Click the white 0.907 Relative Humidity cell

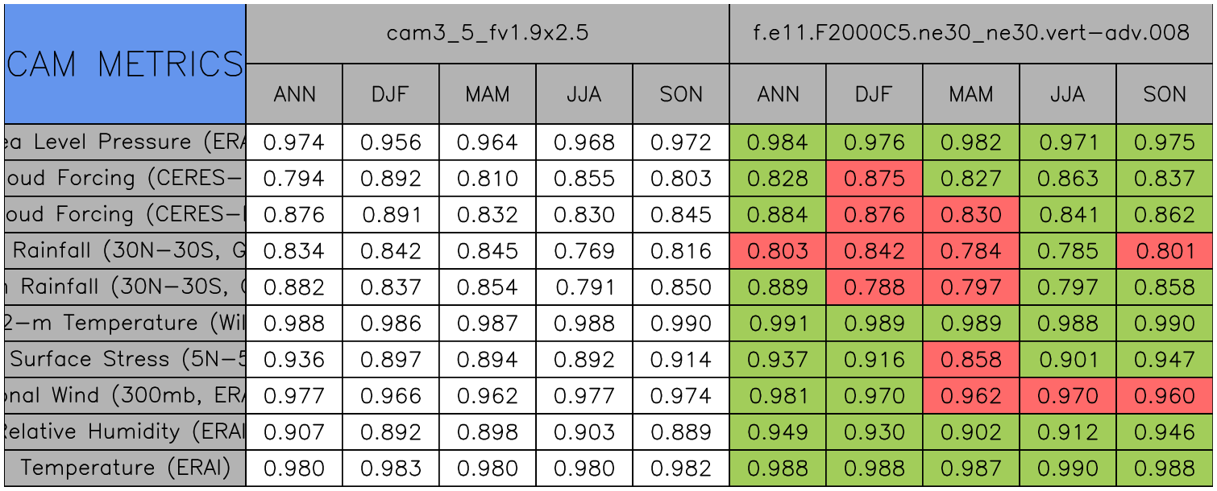coord(294,432)
